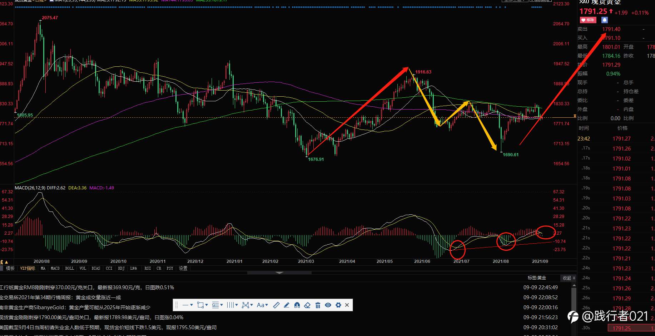Open the rectangle shape dropdown arrow
The image size is (655, 336).
pos(207,305)
